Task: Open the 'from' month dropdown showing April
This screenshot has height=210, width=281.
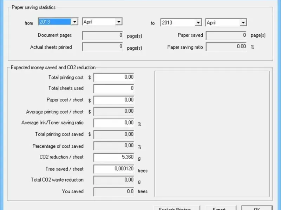Action: 102,22
